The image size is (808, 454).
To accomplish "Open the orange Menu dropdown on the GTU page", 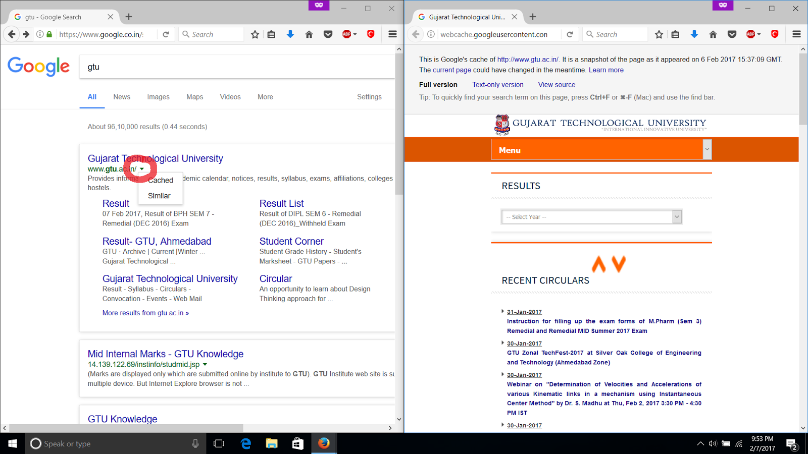I will coord(601,150).
